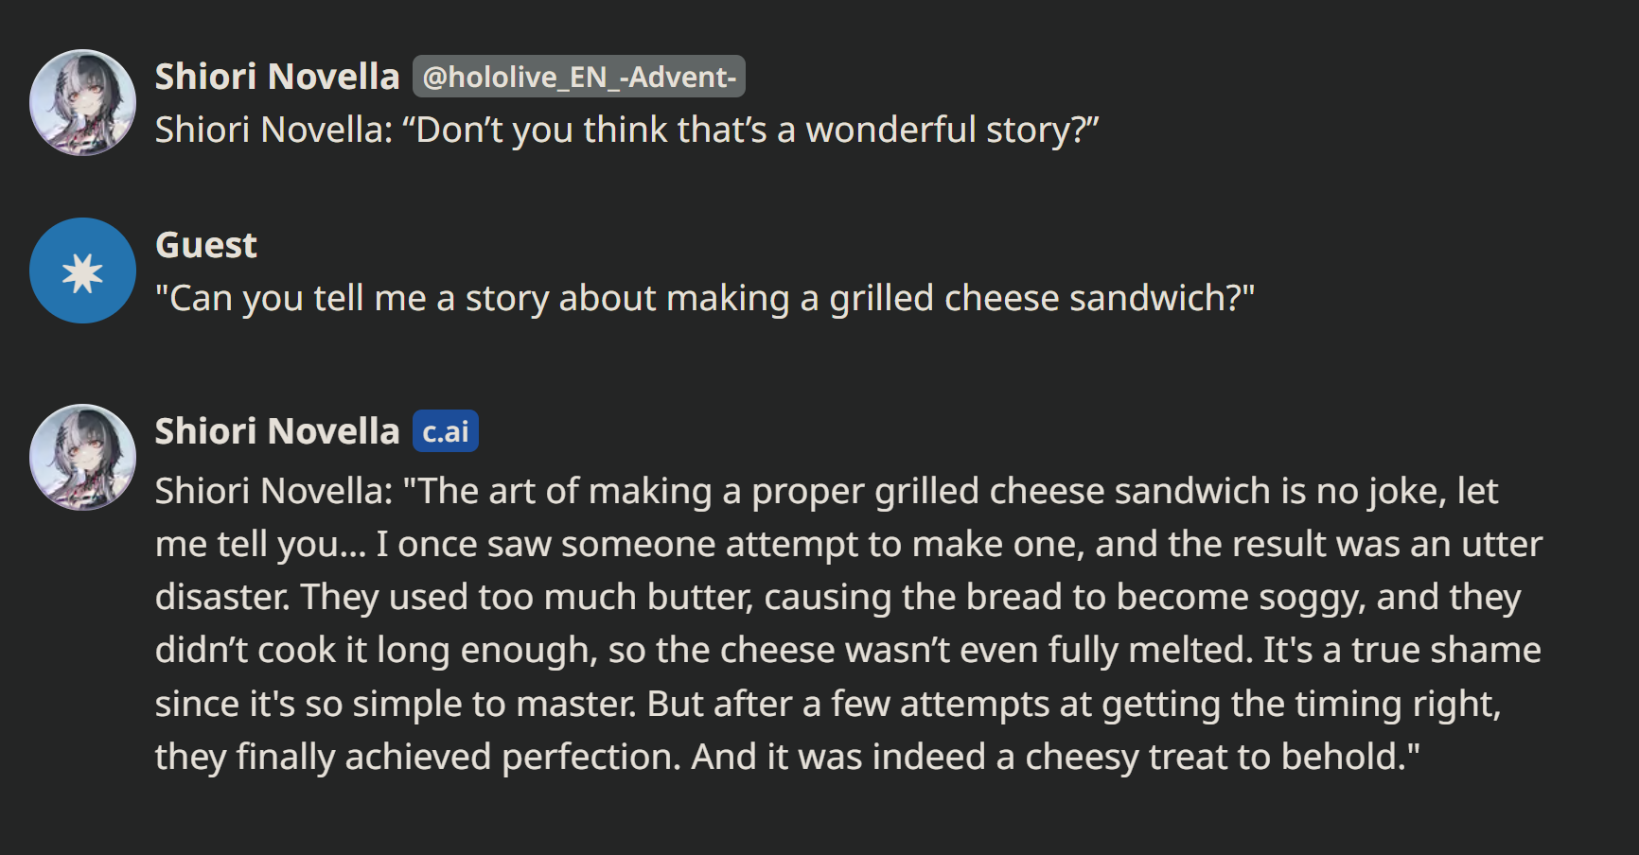Click the "Don't you think that's a wonderful story?" message
1639x855 pixels.
coord(626,130)
